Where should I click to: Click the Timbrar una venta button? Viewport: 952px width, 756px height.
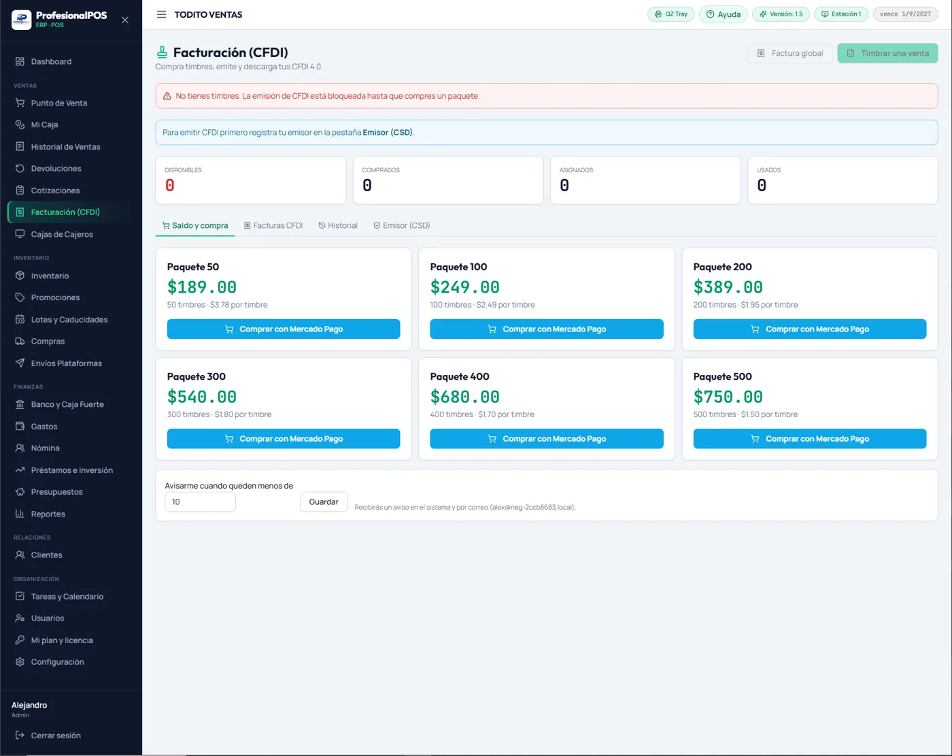[887, 53]
